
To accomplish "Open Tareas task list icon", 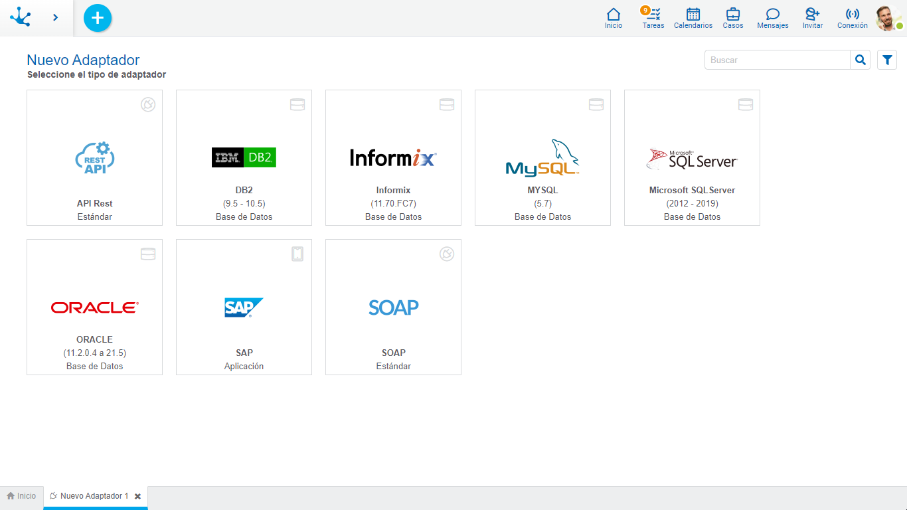I will [x=653, y=14].
